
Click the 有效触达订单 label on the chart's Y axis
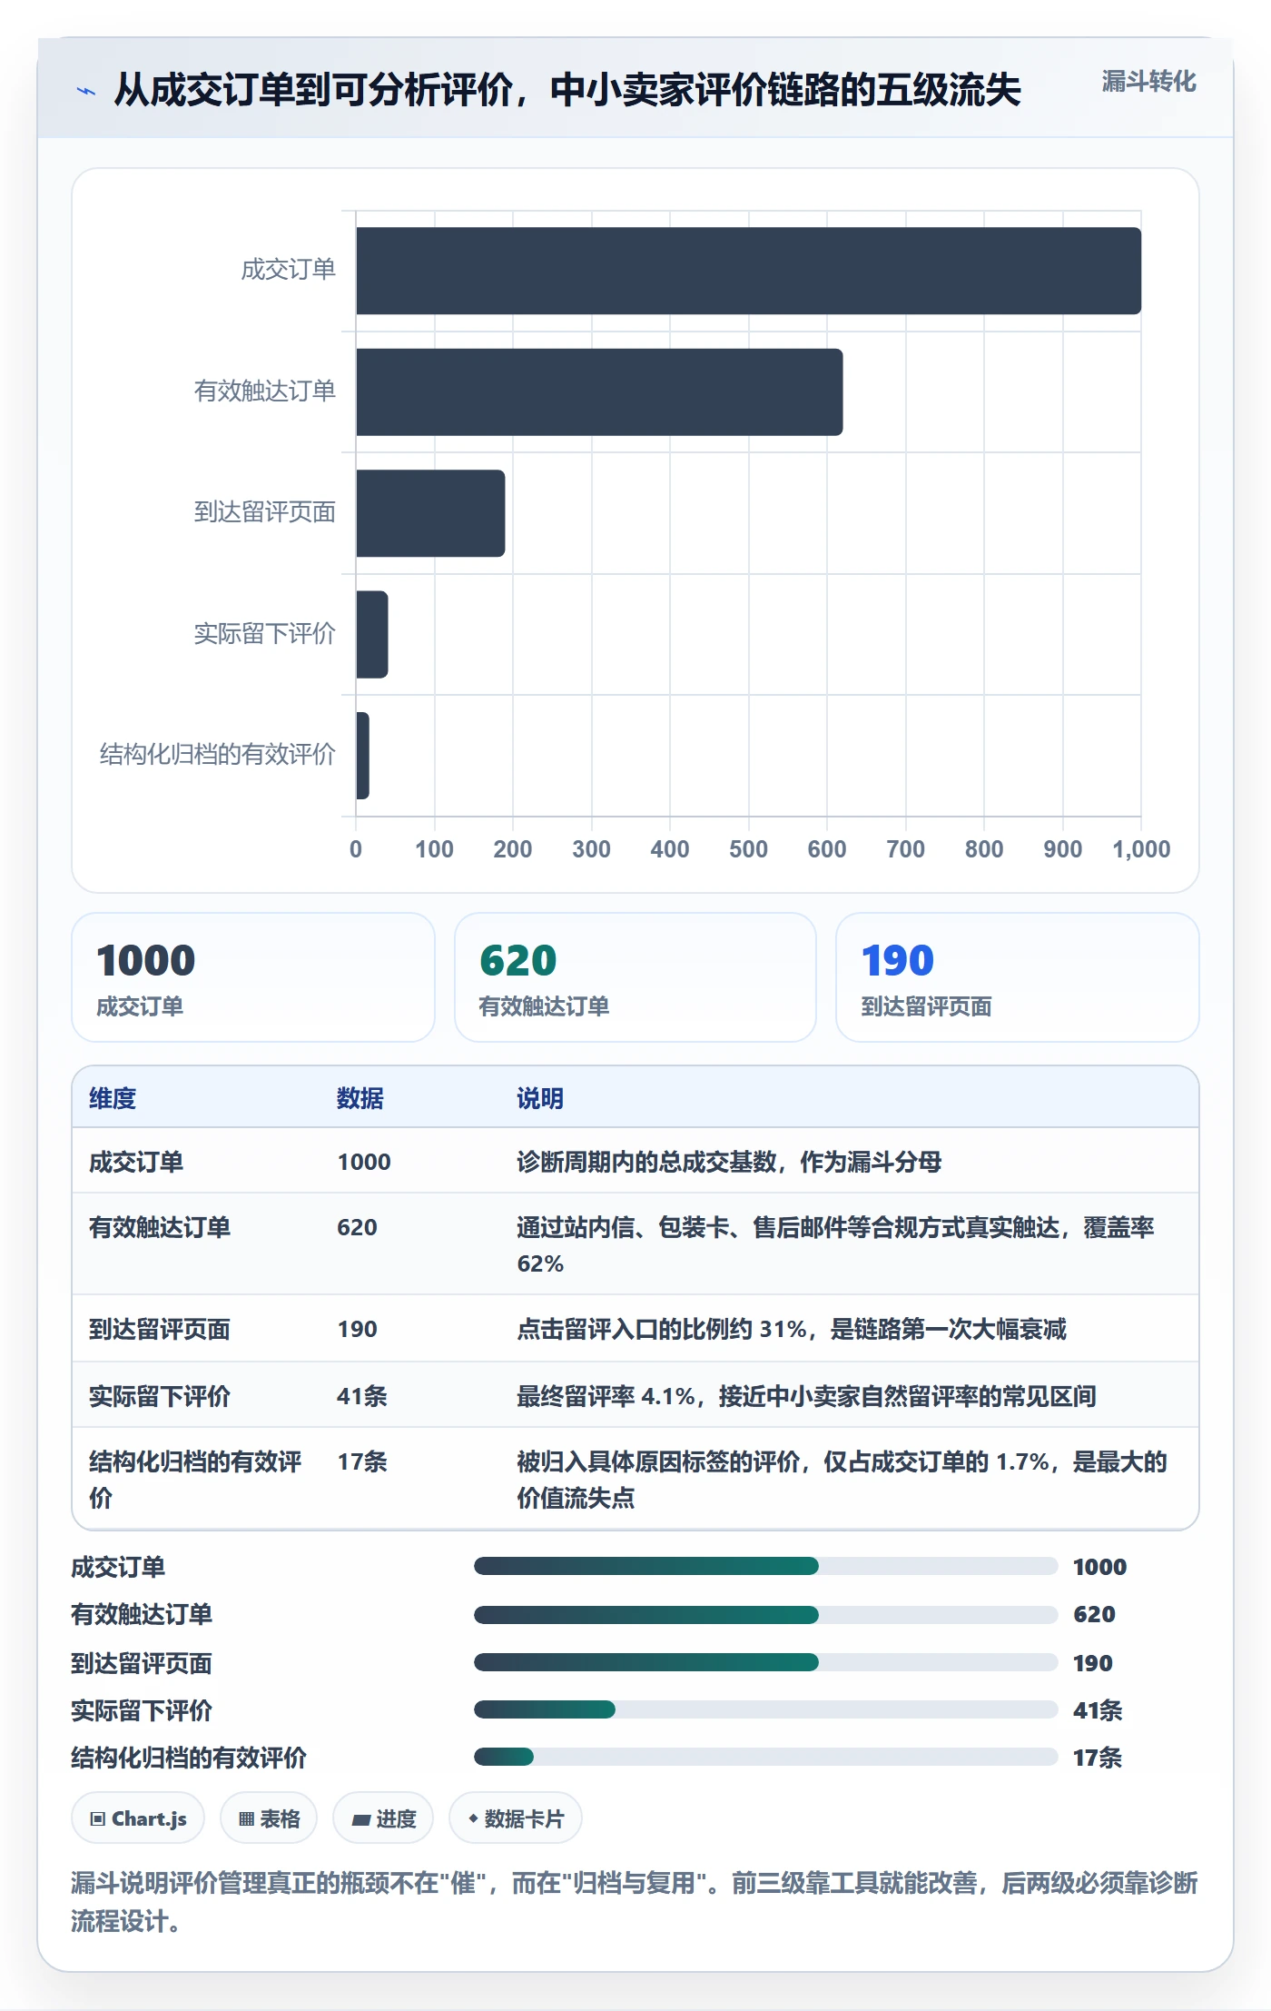click(265, 391)
